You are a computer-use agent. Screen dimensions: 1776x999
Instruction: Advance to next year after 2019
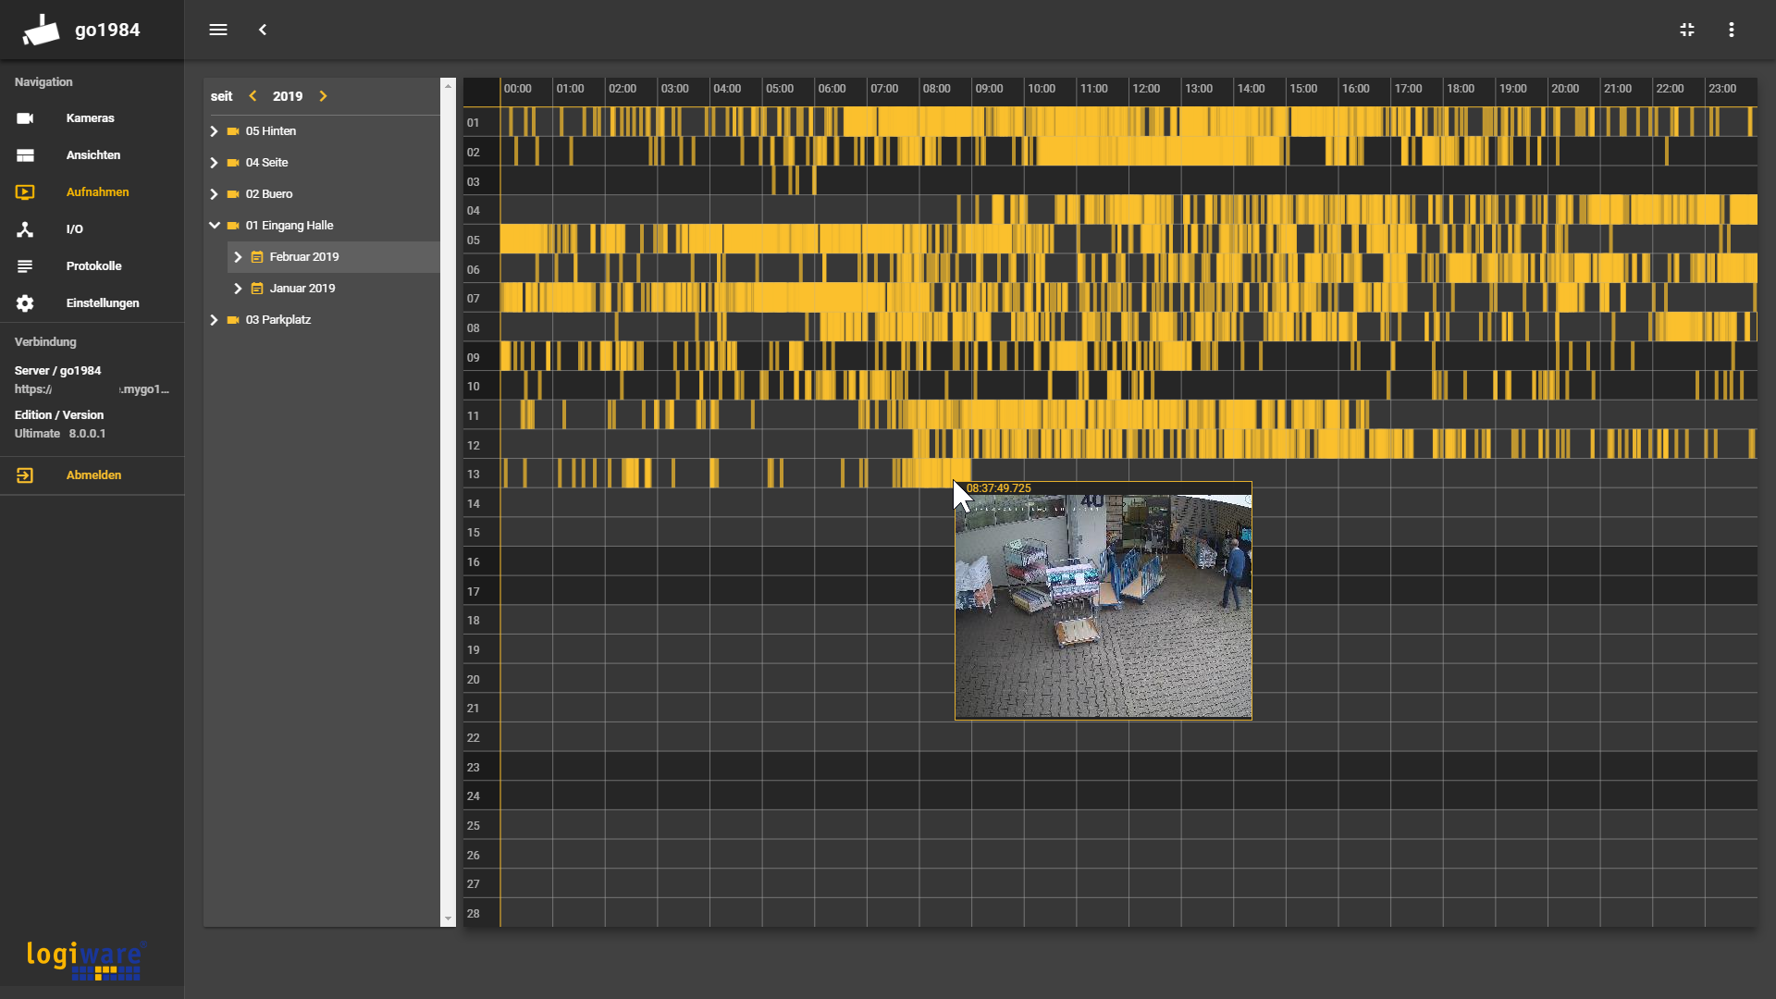coord(323,96)
